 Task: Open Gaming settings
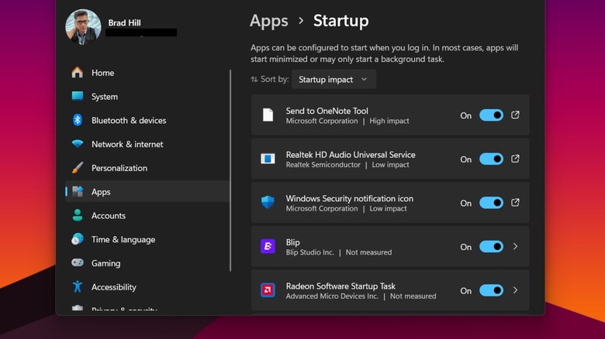pos(147,263)
